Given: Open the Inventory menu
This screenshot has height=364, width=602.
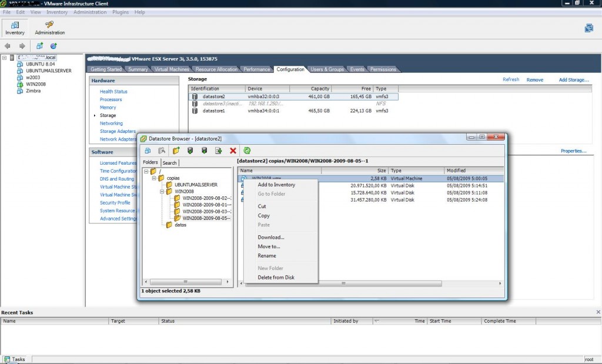Looking at the screenshot, I should pyautogui.click(x=57, y=12).
